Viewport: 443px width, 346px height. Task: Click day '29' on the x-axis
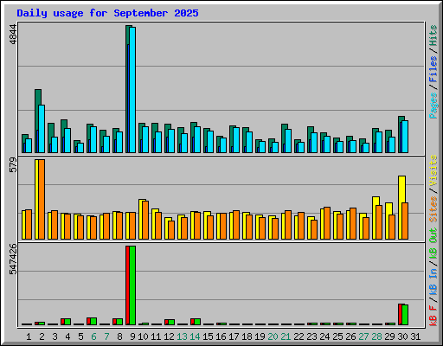(x=389, y=336)
